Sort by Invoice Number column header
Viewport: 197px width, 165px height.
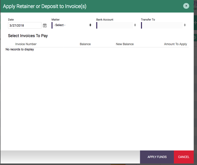[x=26, y=44]
